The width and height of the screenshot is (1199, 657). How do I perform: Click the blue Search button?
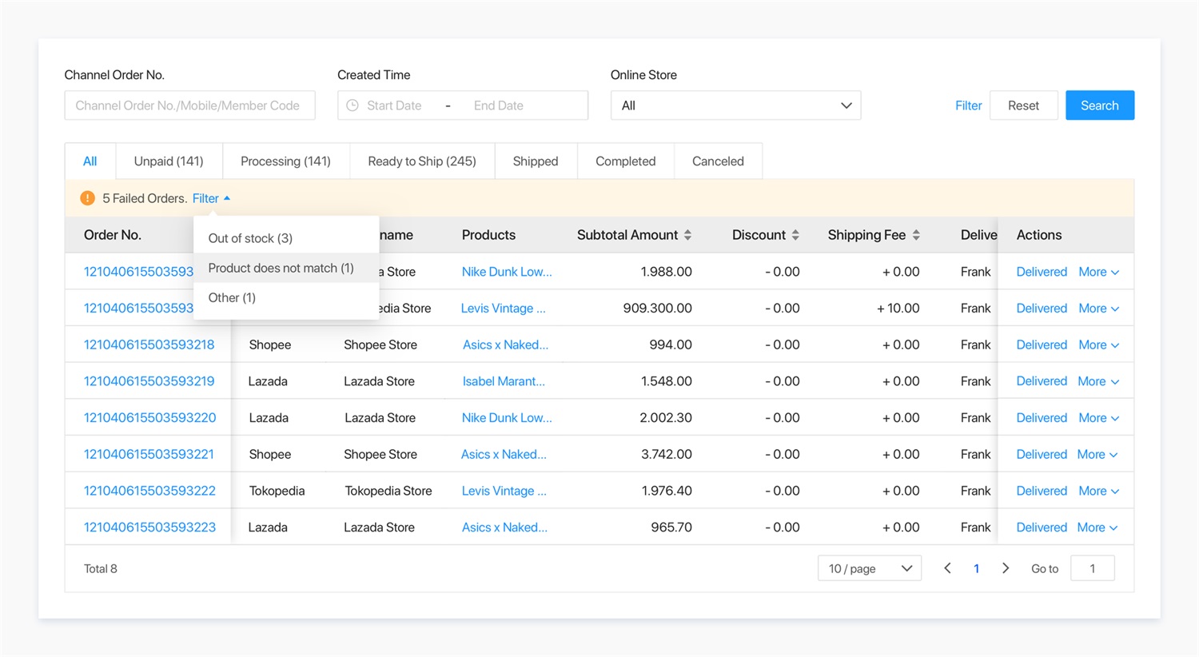[x=1100, y=106]
